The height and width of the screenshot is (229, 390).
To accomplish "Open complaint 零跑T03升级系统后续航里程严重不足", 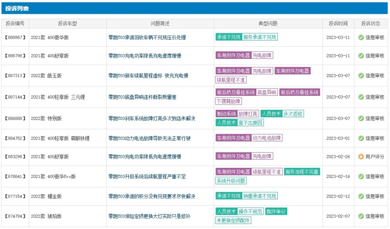I will (x=147, y=177).
